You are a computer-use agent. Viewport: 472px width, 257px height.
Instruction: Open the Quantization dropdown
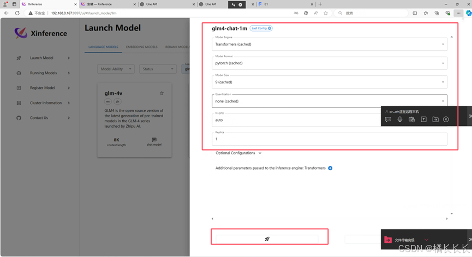pos(330,101)
